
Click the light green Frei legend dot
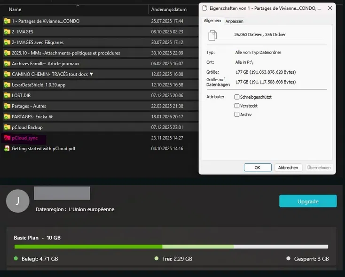tap(157, 258)
